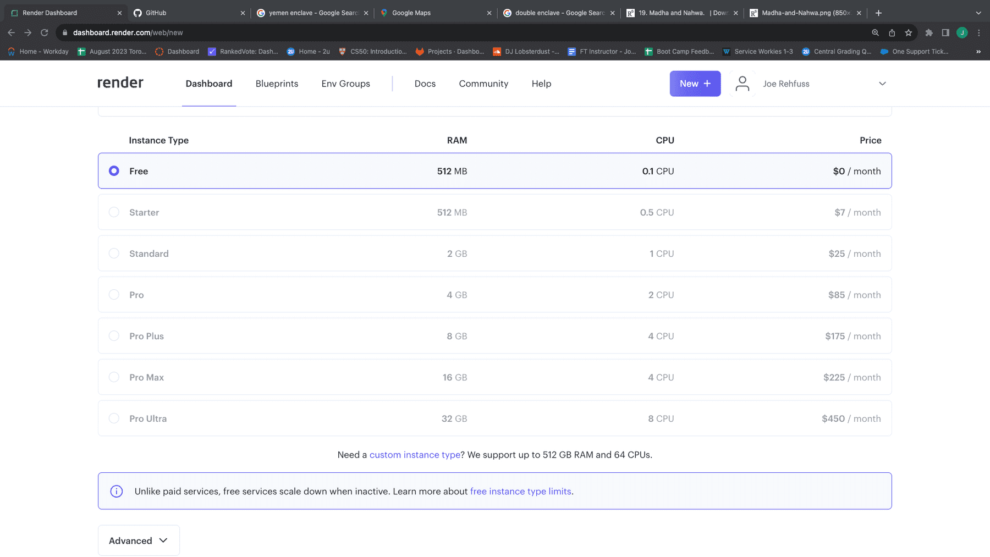990x557 pixels.
Task: Click the user avatar icon beside Joe Rehfuss
Action: (x=742, y=84)
